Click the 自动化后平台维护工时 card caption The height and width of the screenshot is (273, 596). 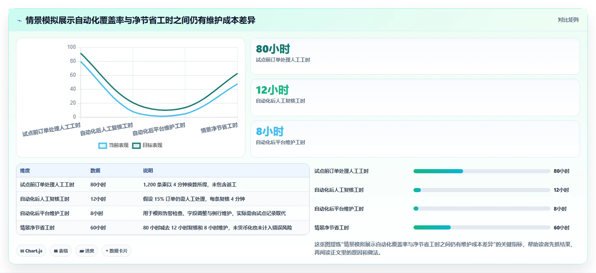pyautogui.click(x=280, y=142)
